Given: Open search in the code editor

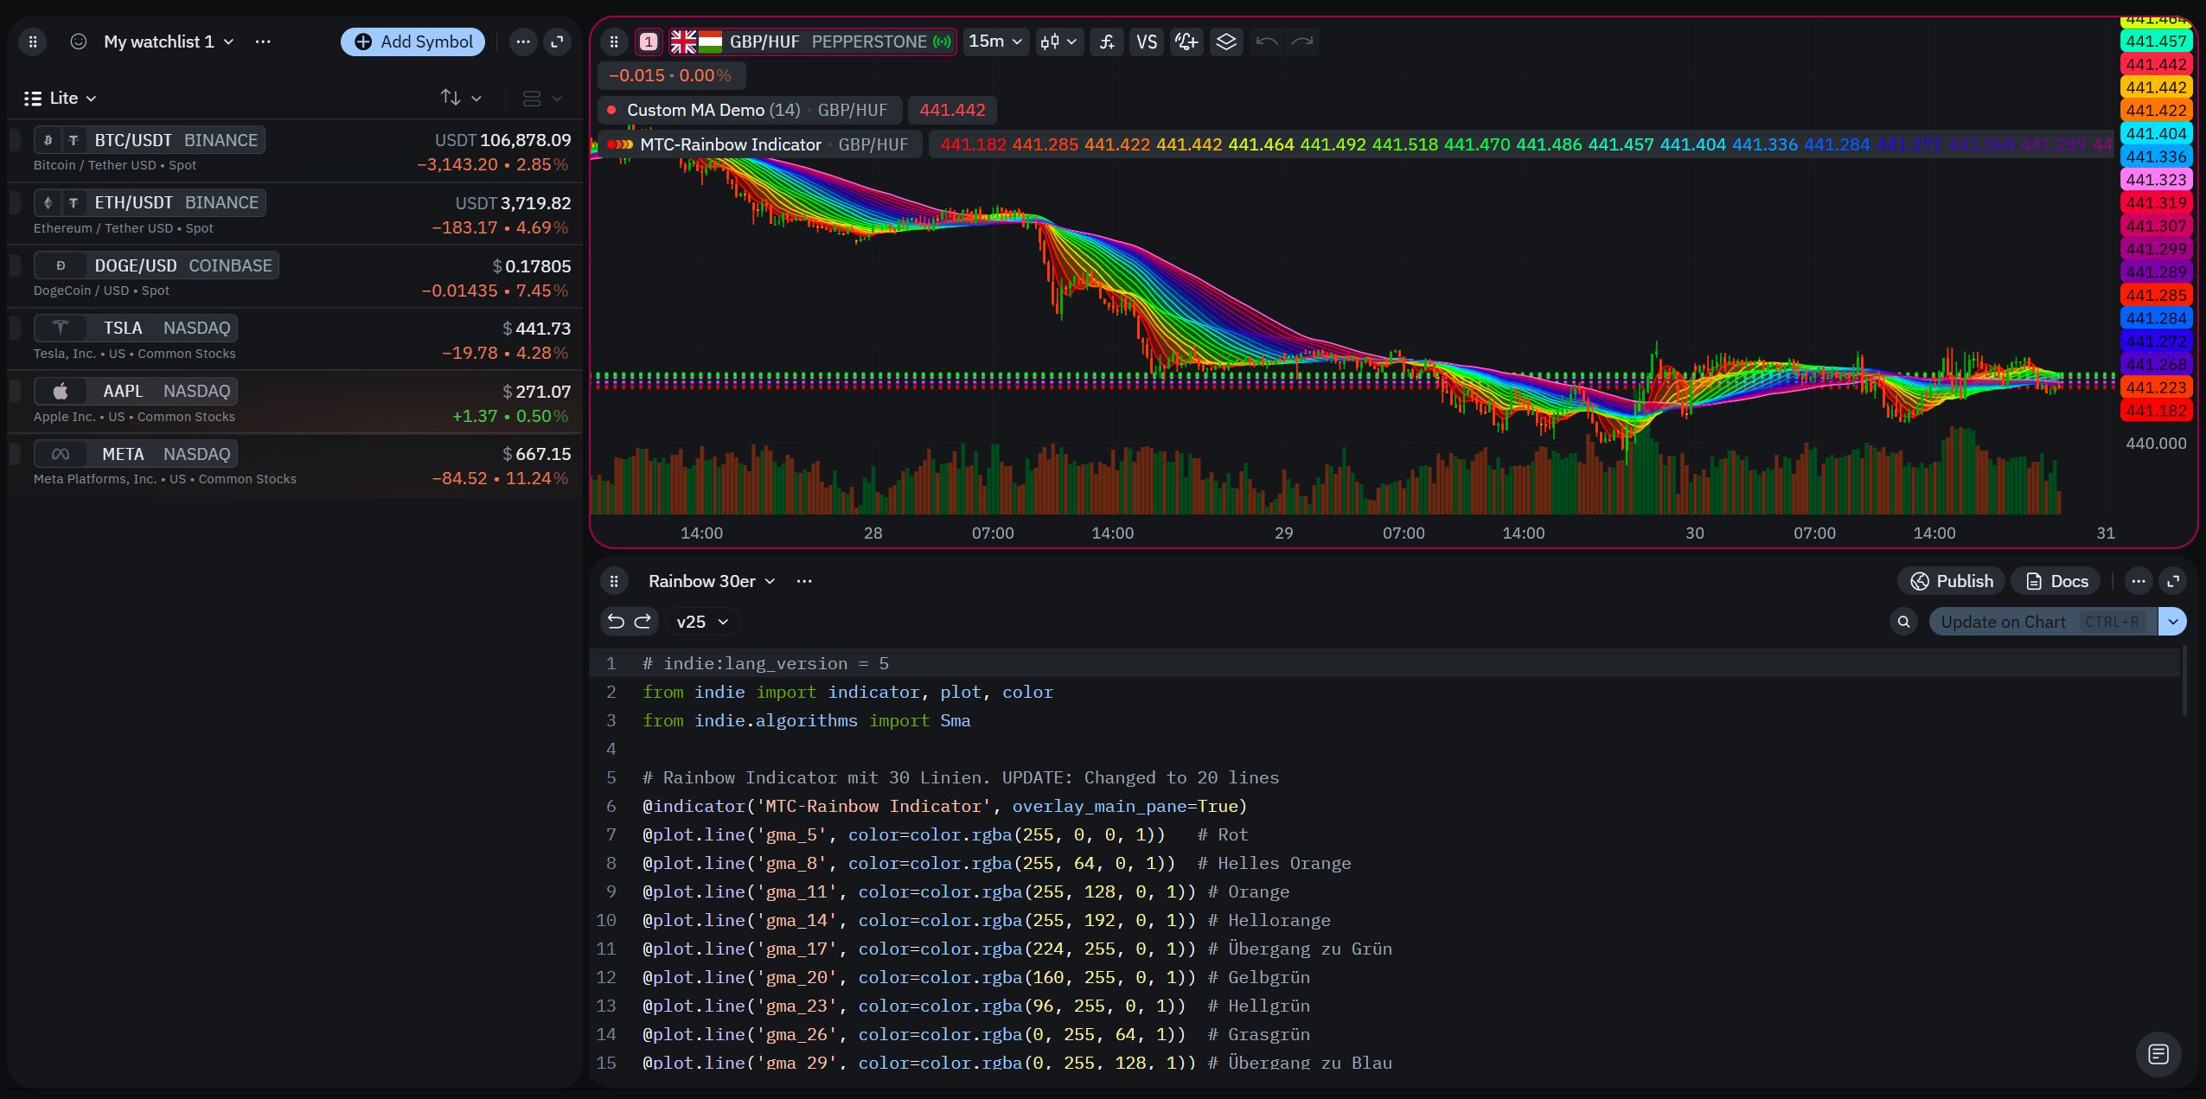Looking at the screenshot, I should (x=1902, y=621).
